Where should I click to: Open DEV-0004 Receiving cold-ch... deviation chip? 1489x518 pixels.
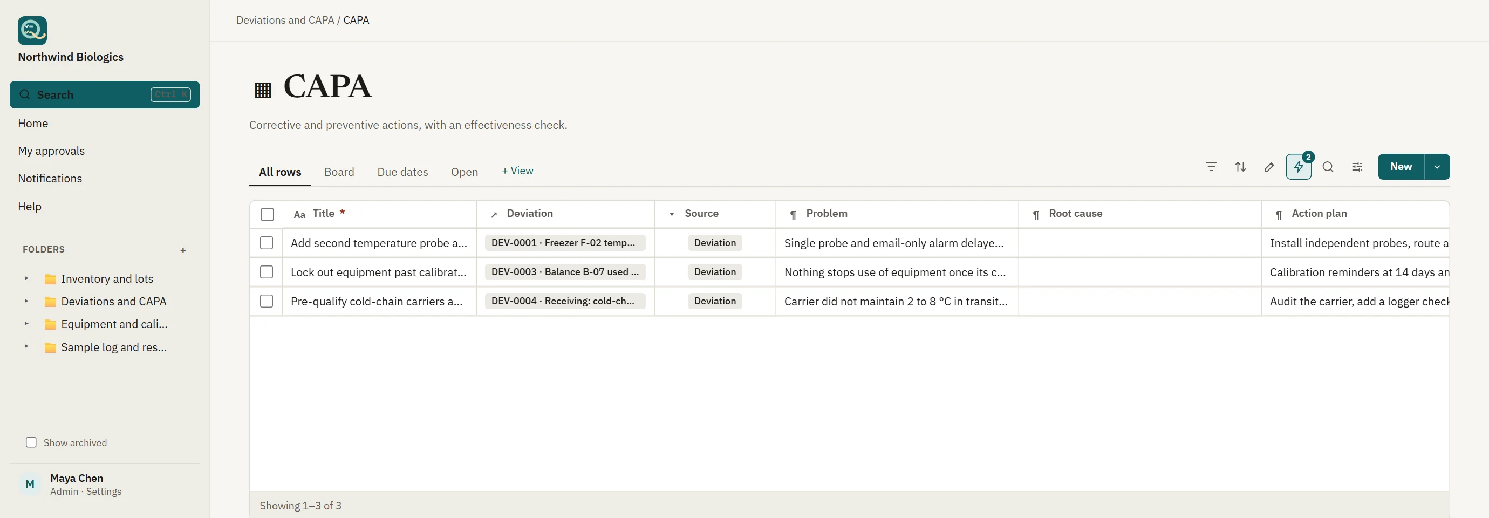[565, 301]
